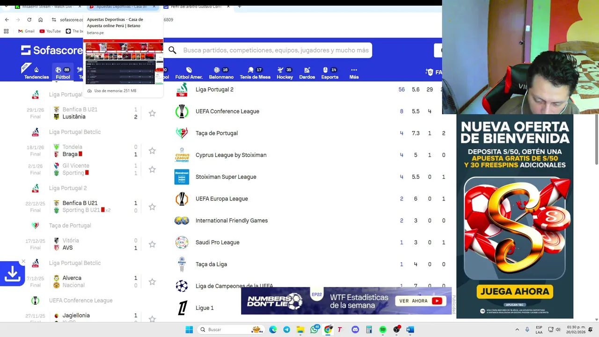This screenshot has width=599, height=337.
Task: Open the Windows Start menu
Action: point(189,330)
